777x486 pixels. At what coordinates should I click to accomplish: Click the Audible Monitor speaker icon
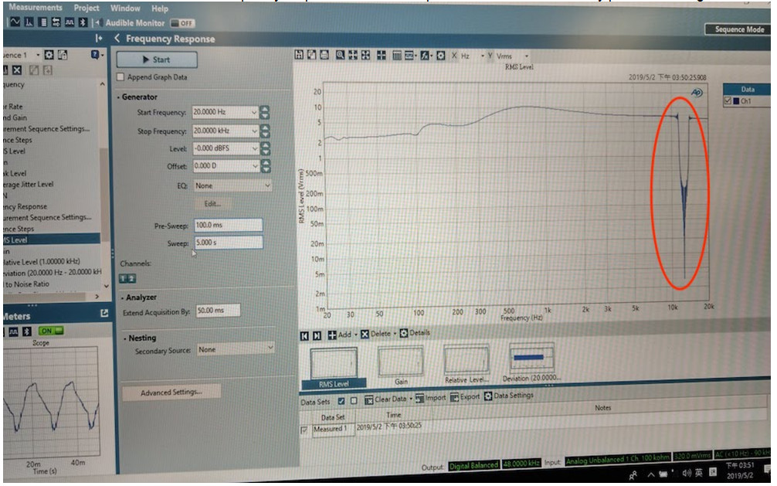[x=98, y=23]
